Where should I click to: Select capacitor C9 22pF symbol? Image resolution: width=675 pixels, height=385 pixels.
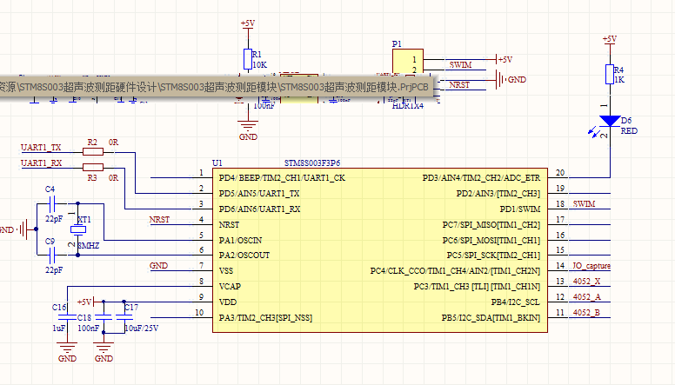coord(52,256)
